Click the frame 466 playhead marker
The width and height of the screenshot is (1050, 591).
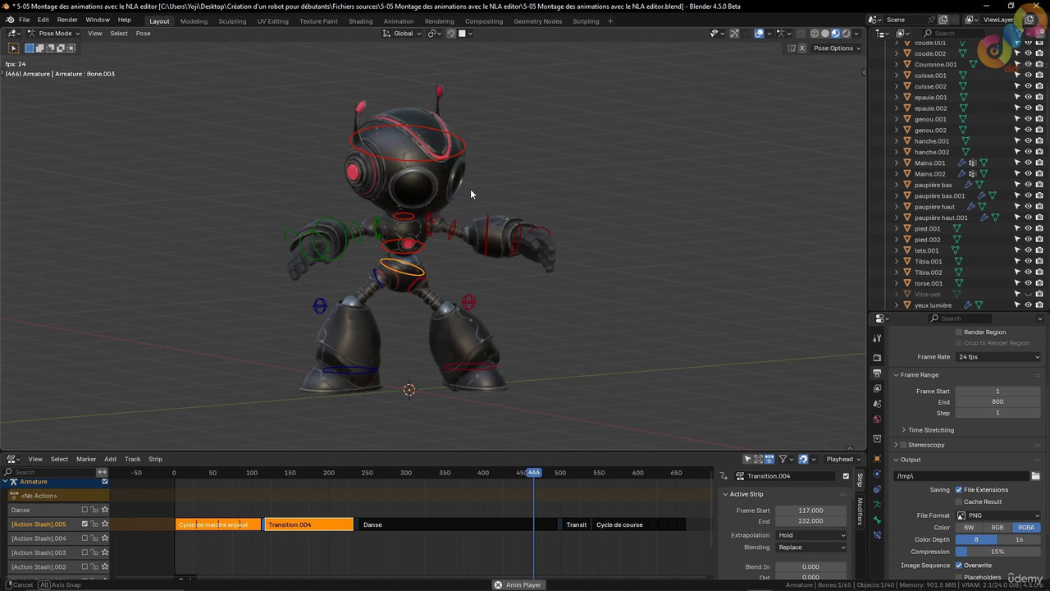(534, 473)
